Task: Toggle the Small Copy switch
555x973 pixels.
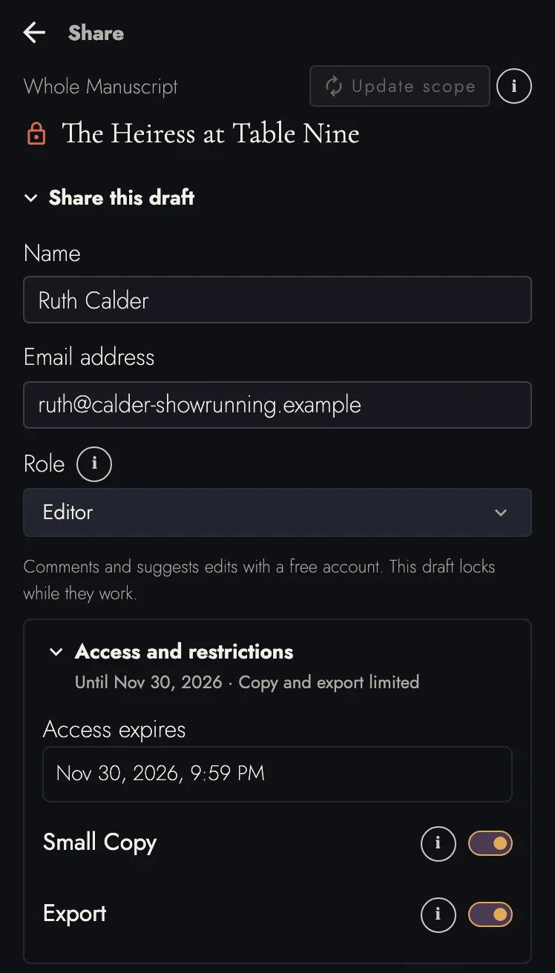Action: click(490, 843)
